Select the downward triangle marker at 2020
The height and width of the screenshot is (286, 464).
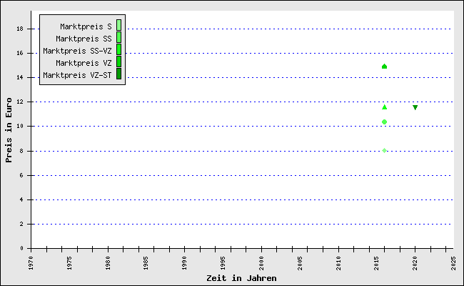pyautogui.click(x=415, y=107)
